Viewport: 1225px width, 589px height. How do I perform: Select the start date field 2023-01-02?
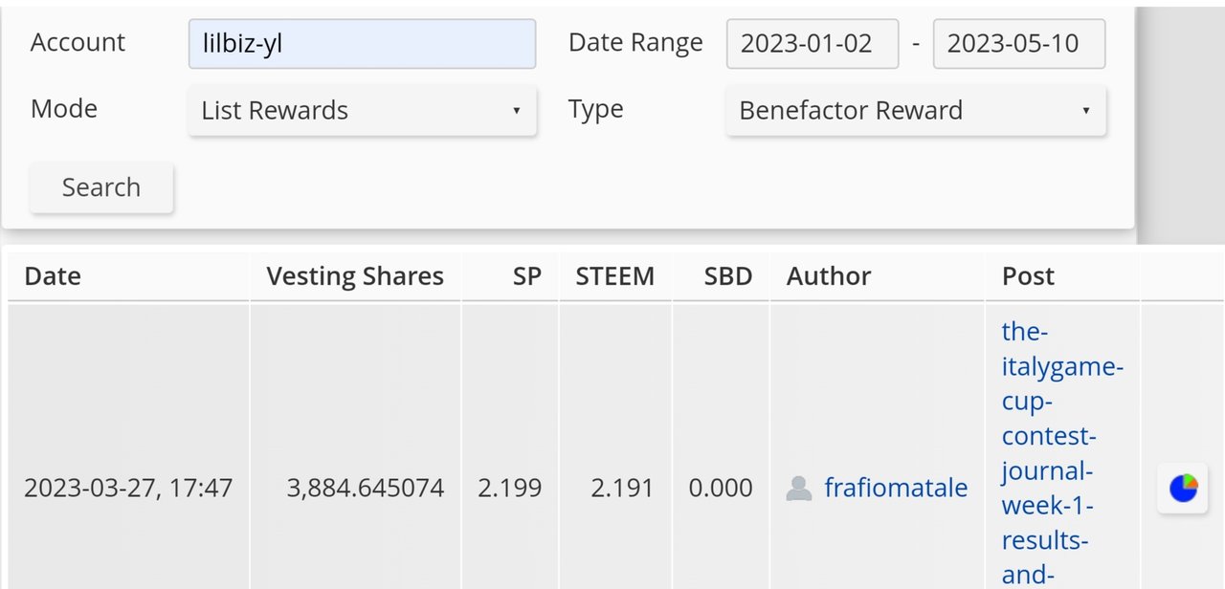813,44
